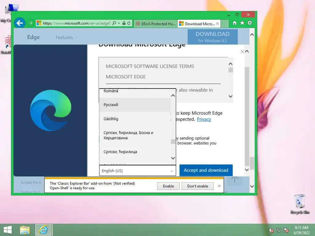
Task: Open the IE Home icon
Action: click(235, 23)
